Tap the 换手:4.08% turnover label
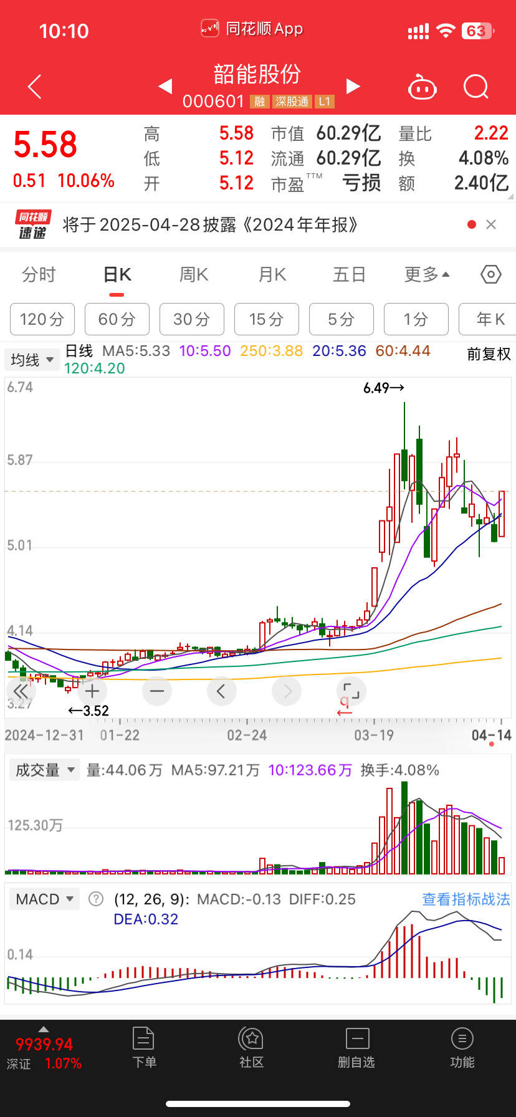The height and width of the screenshot is (1117, 516). pyautogui.click(x=400, y=770)
